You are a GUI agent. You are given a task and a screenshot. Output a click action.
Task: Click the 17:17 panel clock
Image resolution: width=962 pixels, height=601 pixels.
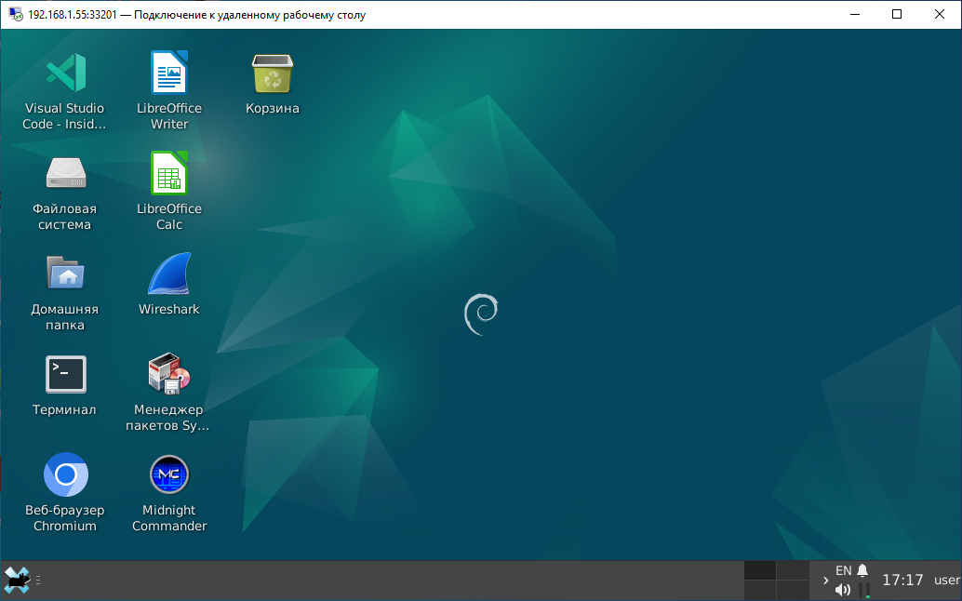902,581
